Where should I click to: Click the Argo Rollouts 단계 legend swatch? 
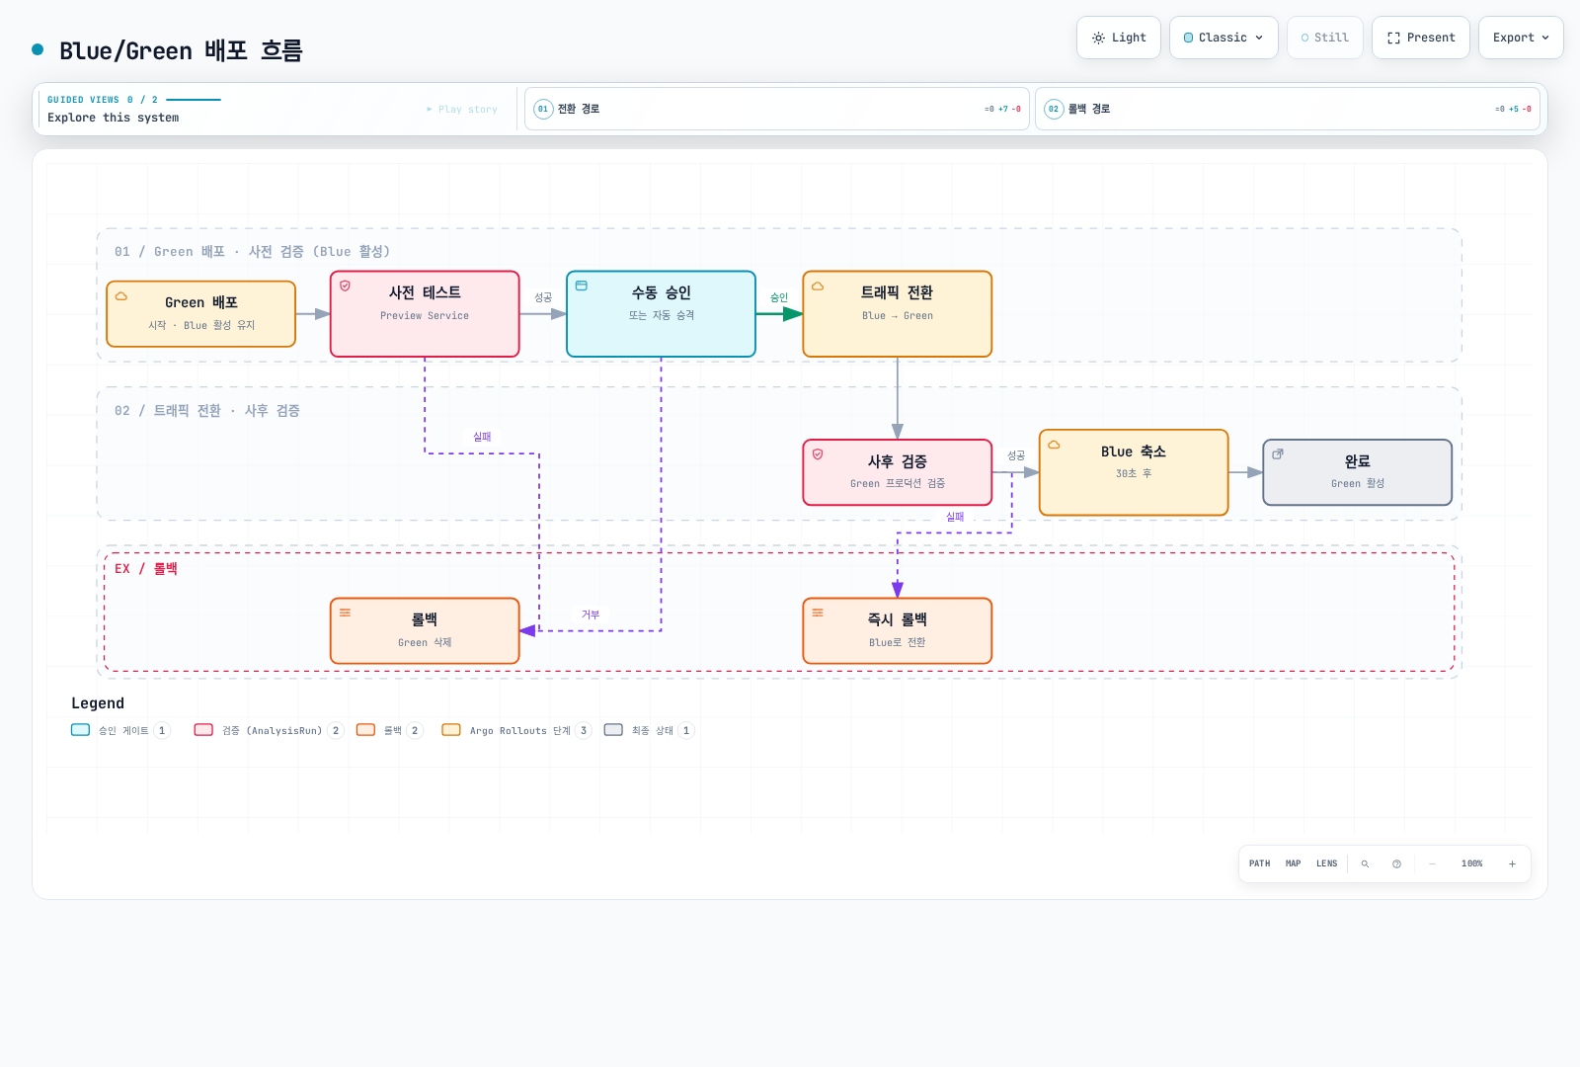(451, 730)
